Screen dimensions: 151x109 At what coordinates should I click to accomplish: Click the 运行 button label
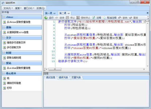pos(51,18)
